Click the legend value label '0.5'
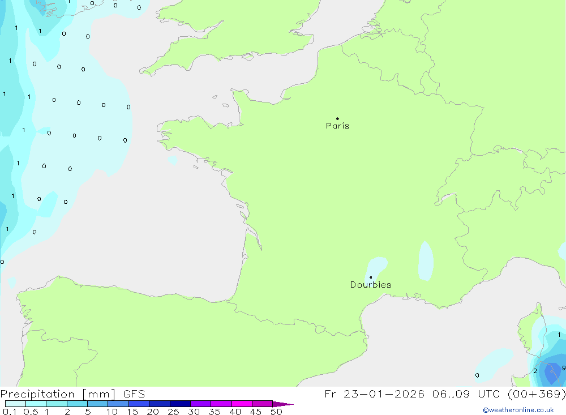566x415 pixels. 31,412
